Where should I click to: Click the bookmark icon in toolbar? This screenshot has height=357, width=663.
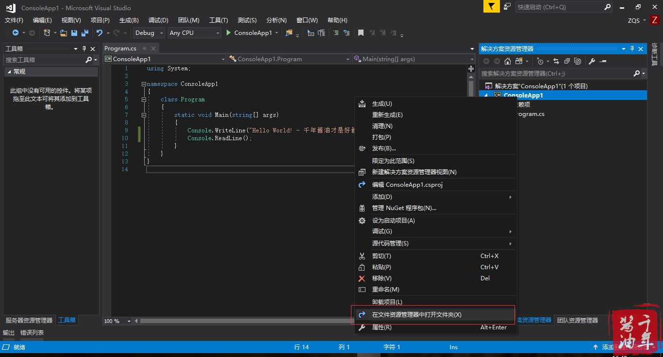point(361,33)
